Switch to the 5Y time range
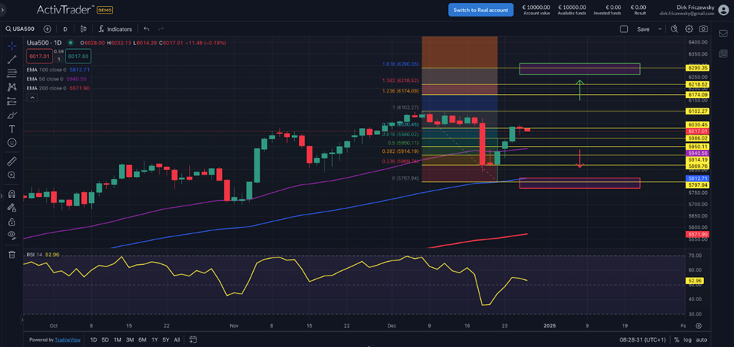 [166, 339]
